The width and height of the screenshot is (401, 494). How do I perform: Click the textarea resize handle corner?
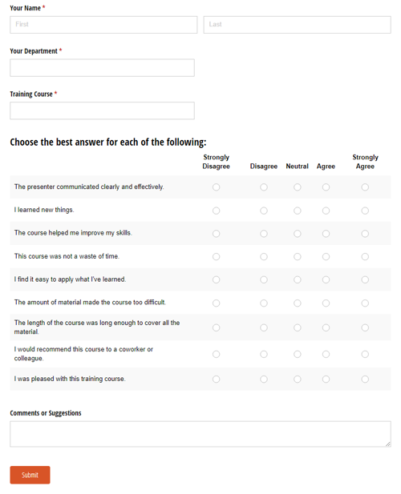point(388,444)
